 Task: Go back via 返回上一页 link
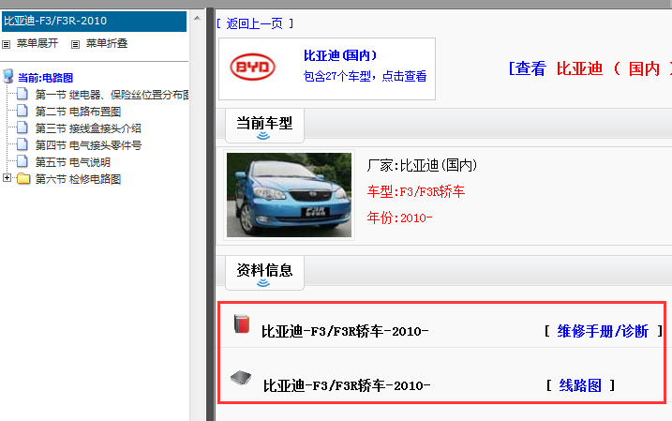click(255, 23)
